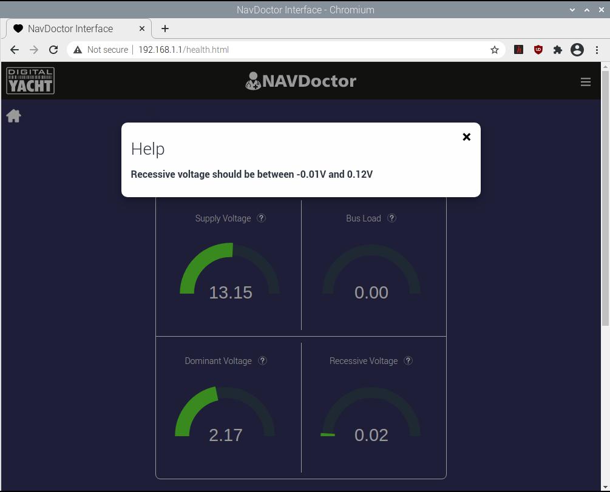Viewport: 610px width, 492px height.
Task: Show help for Dominant Voltage
Action: pyautogui.click(x=262, y=361)
